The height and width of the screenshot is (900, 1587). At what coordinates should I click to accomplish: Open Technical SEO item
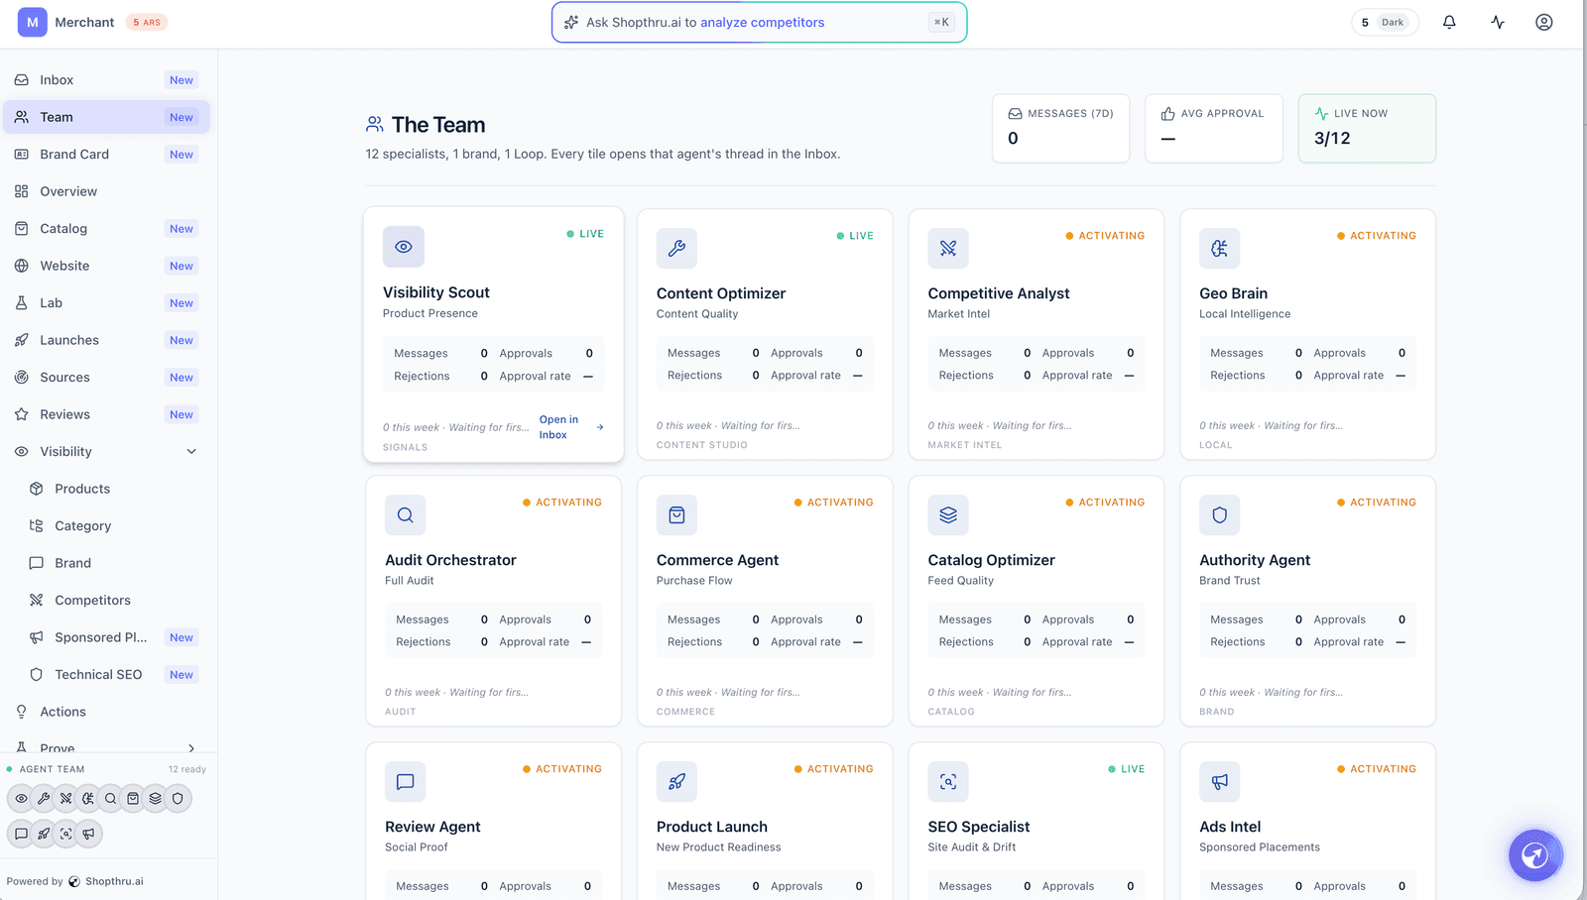point(113,675)
